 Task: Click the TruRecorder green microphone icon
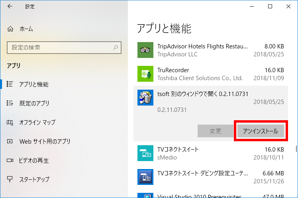tap(145, 74)
